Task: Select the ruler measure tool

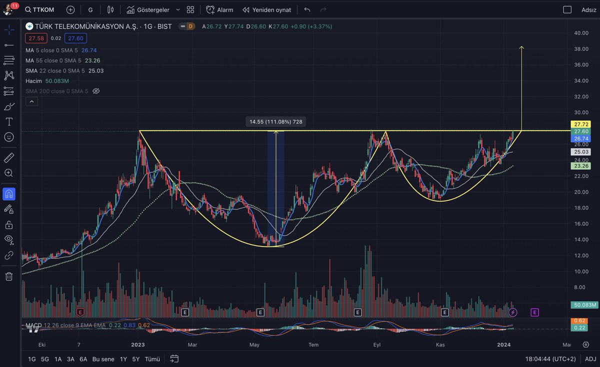Action: (9, 158)
